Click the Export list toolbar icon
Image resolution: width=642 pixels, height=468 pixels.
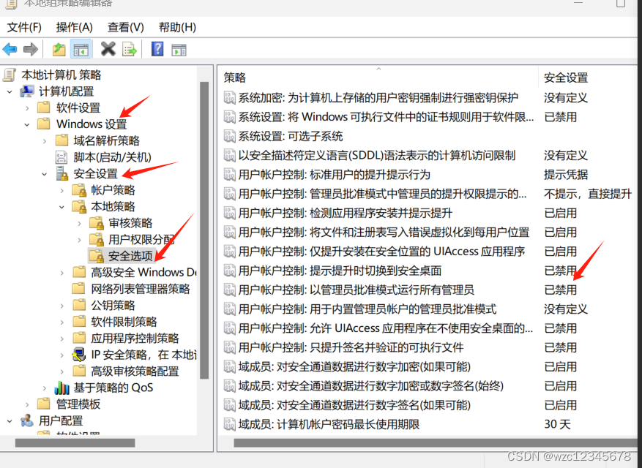point(130,50)
